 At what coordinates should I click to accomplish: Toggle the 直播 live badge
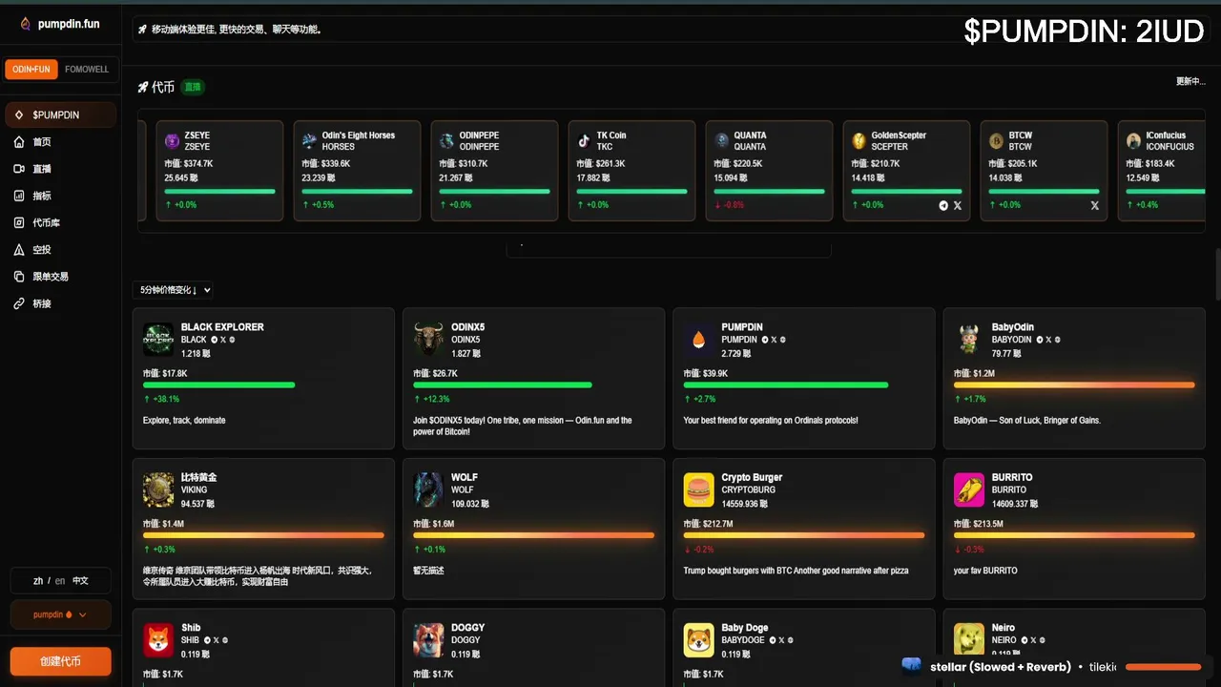193,87
